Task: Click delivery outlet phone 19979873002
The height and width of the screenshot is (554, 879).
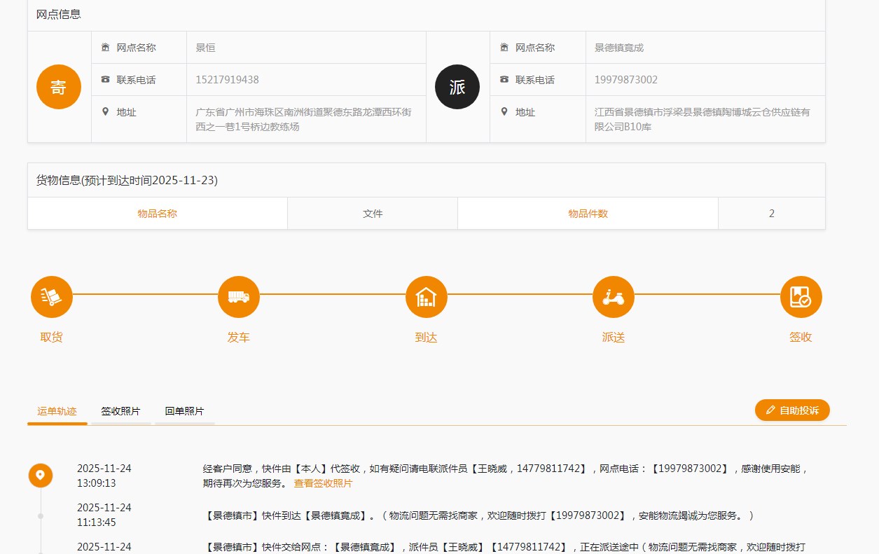Action: pos(626,80)
